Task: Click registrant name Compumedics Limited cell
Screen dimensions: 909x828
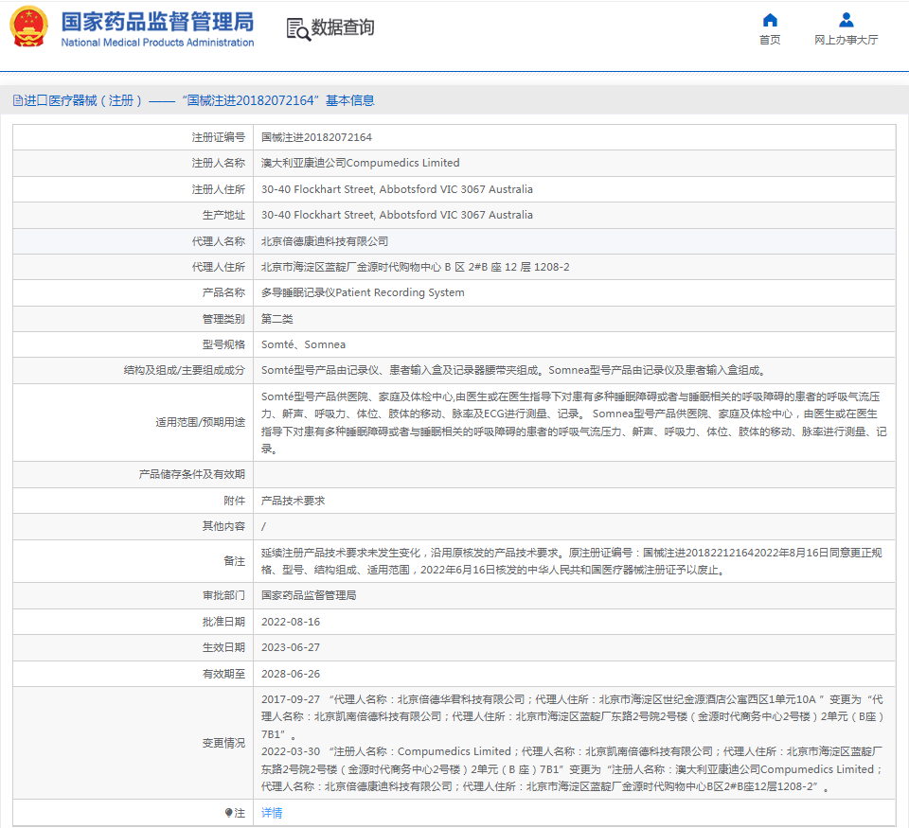Action: tap(360, 163)
